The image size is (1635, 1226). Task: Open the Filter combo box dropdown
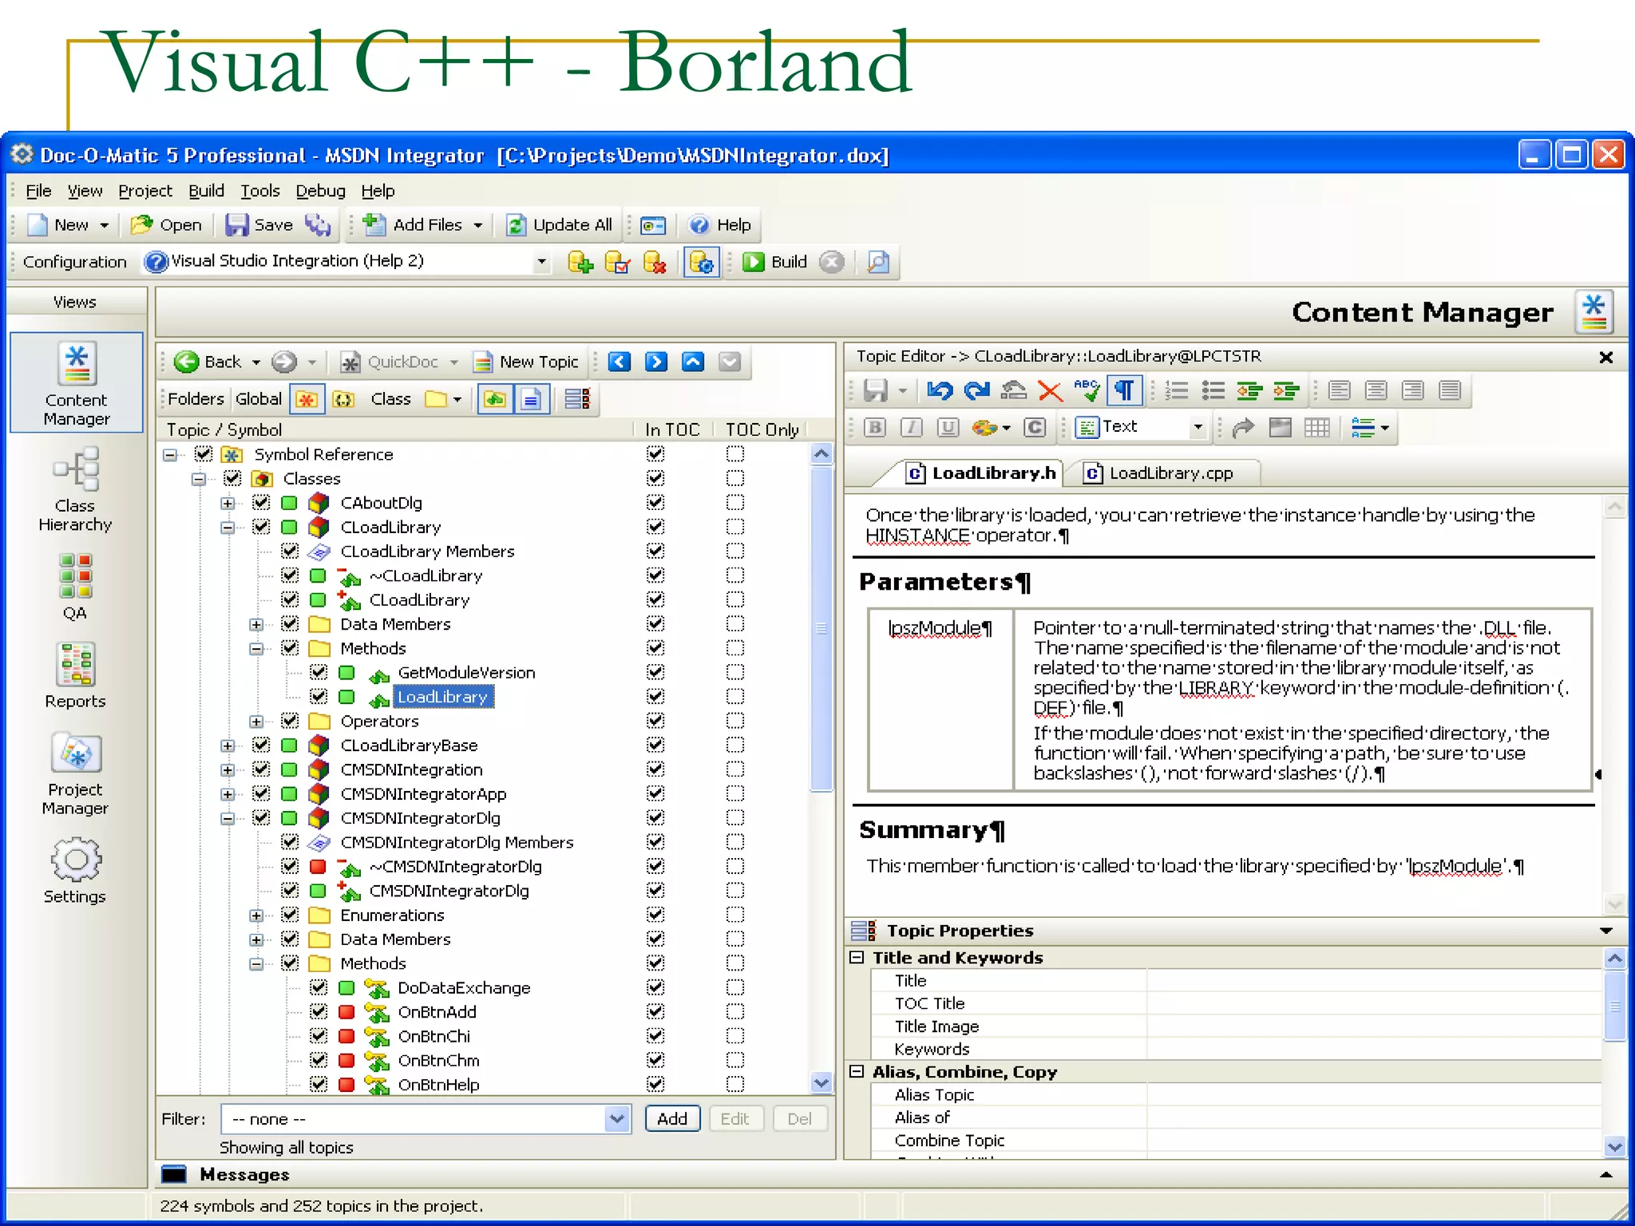click(616, 1119)
